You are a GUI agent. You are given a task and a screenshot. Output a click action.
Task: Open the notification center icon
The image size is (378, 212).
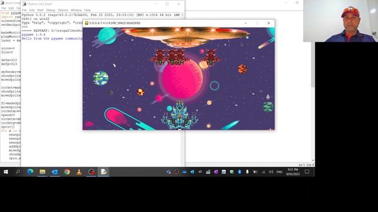(307, 172)
